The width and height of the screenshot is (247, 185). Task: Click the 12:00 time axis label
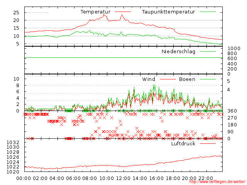(123, 178)
